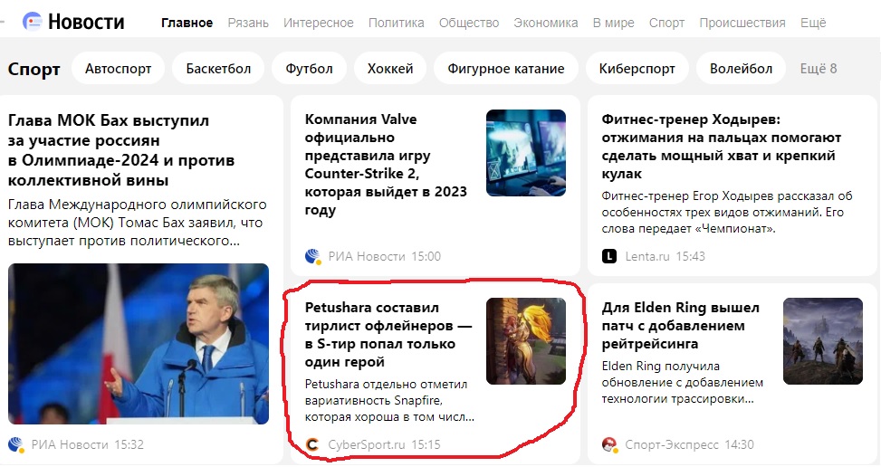The image size is (881, 467).
Task: Click RIA Novosti icon under Bach article
Action: tap(15, 444)
